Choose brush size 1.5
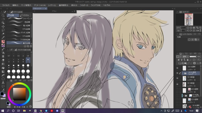This screenshot has height=113, width=202. (x=18, y=55)
